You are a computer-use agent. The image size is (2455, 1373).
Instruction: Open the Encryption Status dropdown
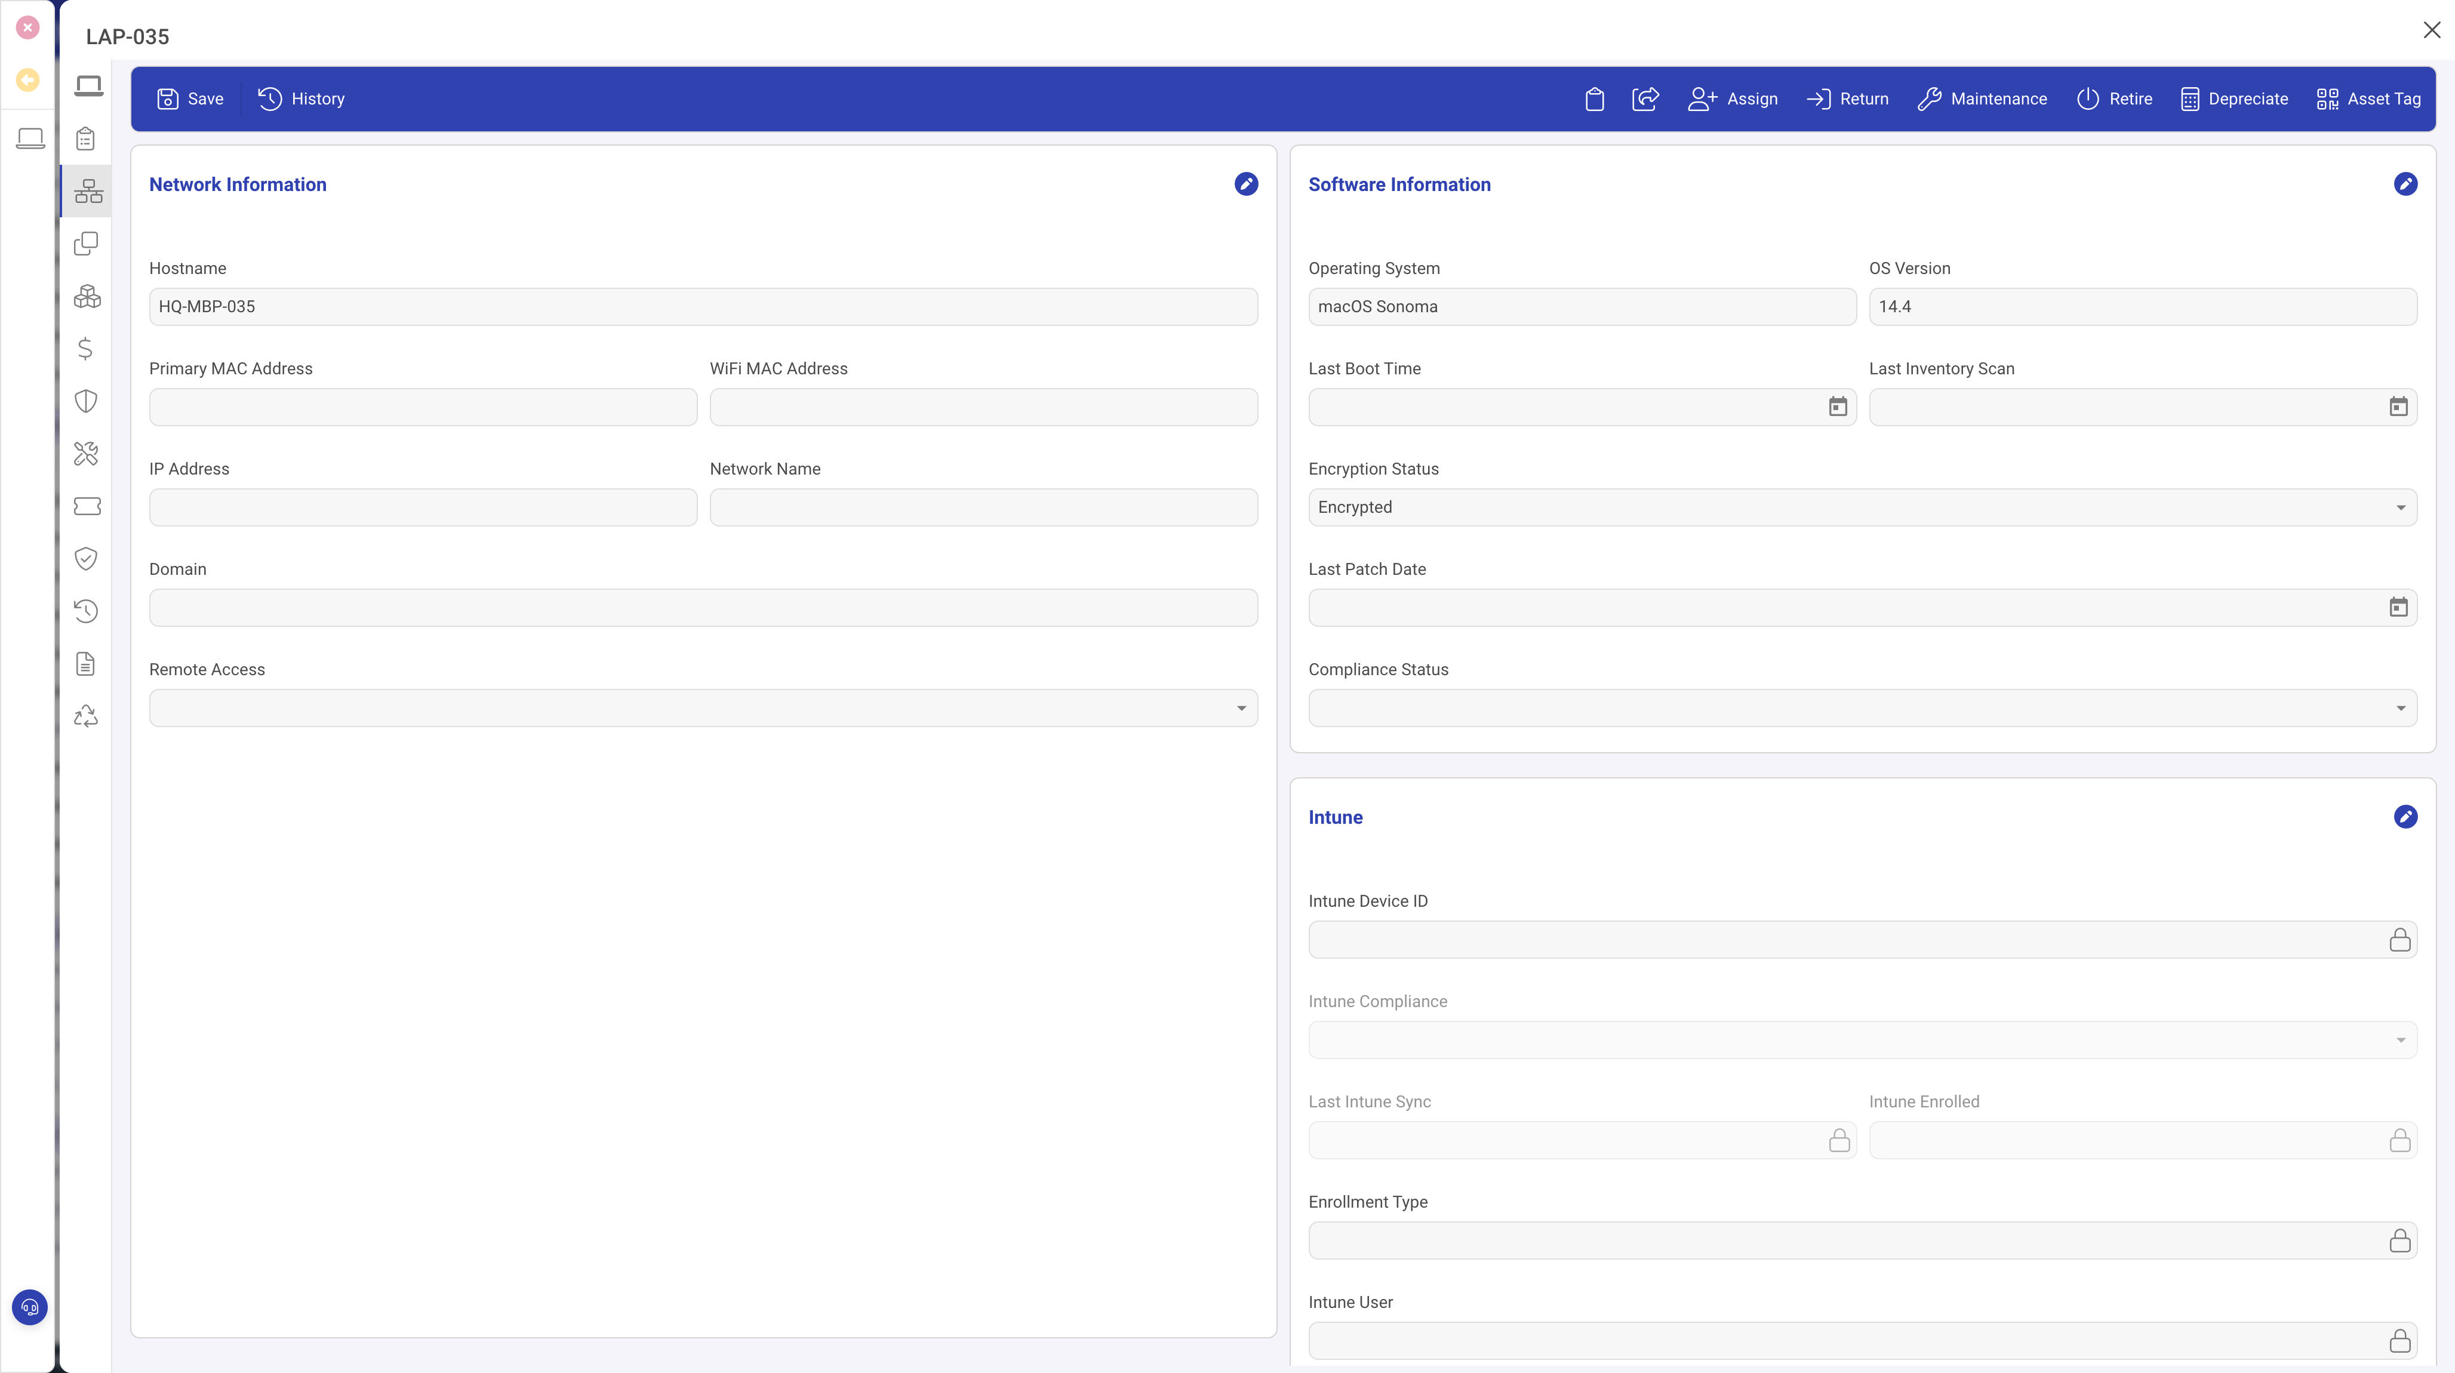2399,508
